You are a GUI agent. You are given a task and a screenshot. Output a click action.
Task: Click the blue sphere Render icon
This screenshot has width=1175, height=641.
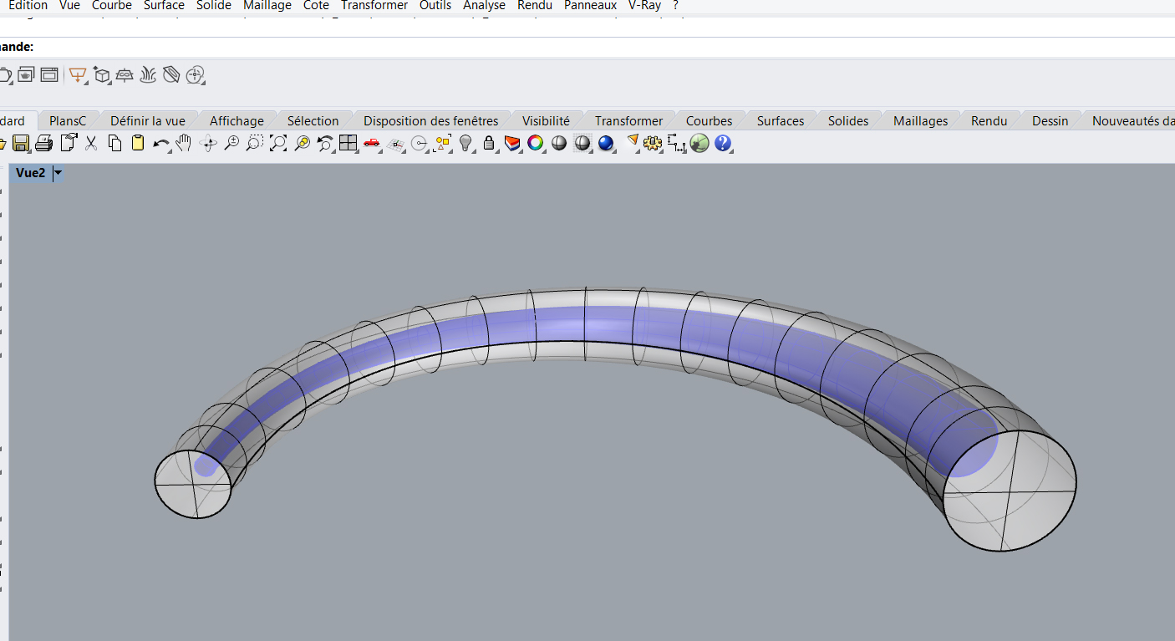pos(606,144)
